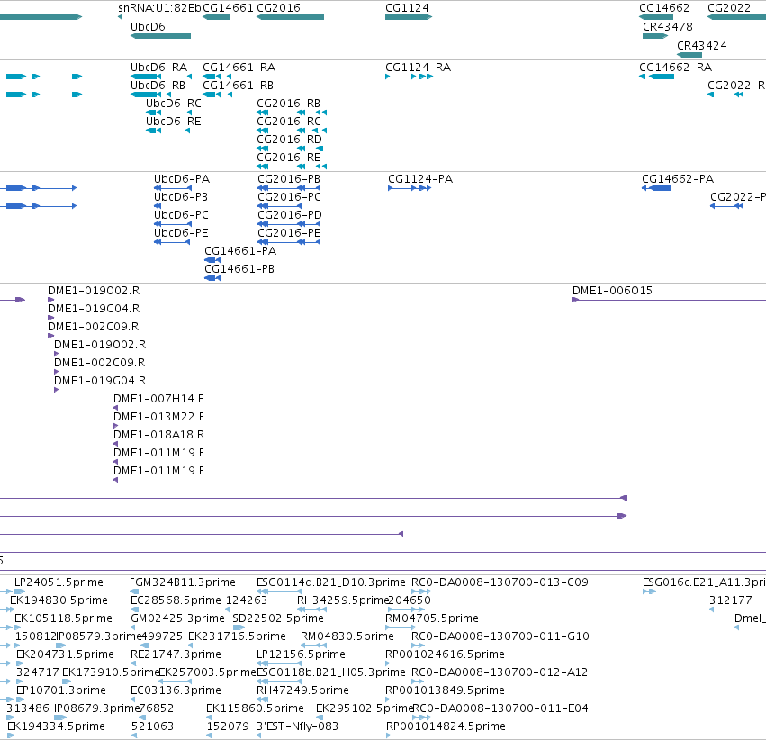Select the RM04830.5prime EST label
The width and height of the screenshot is (766, 740).
(347, 637)
